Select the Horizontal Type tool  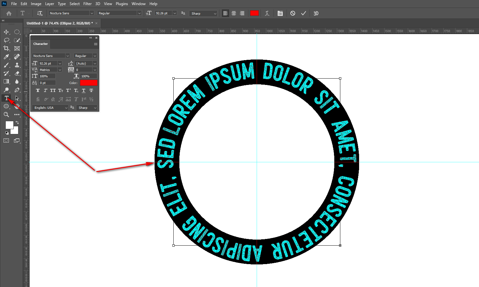6,98
